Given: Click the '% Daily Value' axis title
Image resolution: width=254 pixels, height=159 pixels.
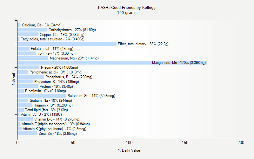Looking at the screenshot, I should coord(129,150).
